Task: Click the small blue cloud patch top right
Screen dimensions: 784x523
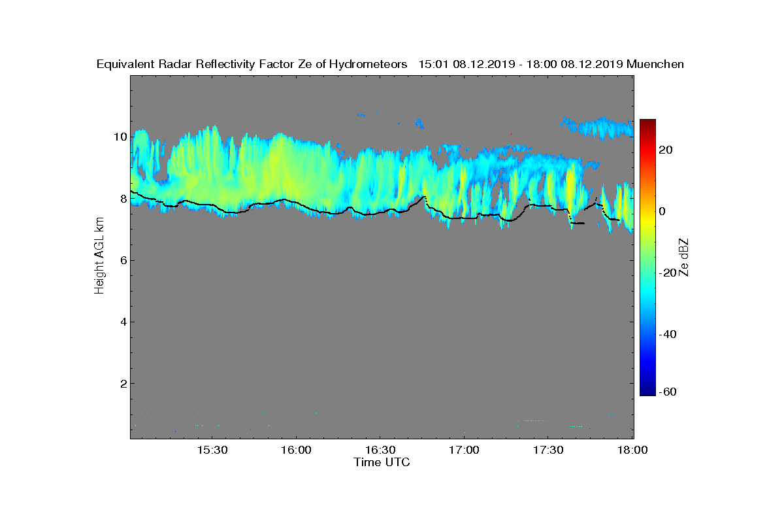Action: [597, 127]
